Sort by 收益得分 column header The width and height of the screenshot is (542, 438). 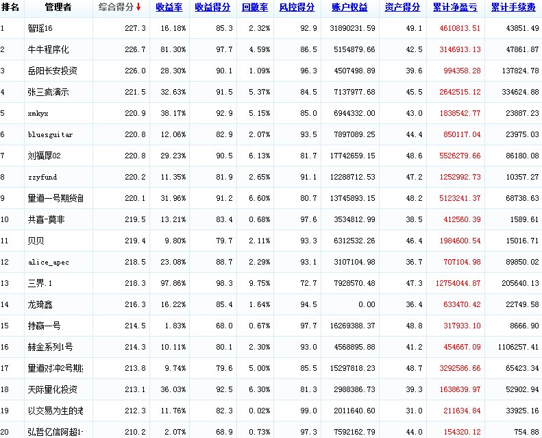(212, 8)
